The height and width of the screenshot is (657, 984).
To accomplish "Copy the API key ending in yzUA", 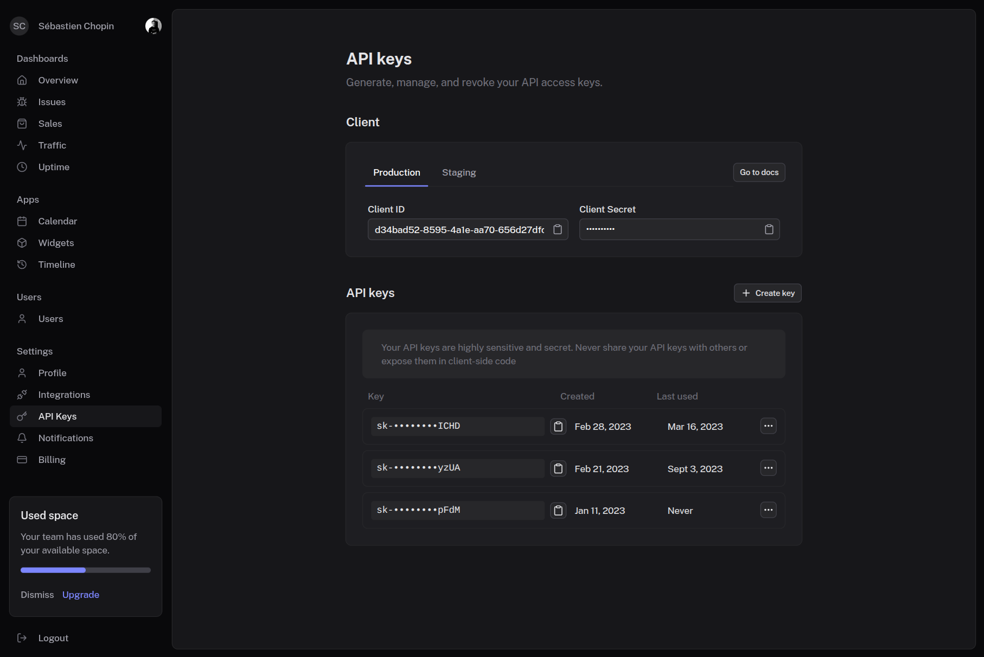I will [x=558, y=468].
